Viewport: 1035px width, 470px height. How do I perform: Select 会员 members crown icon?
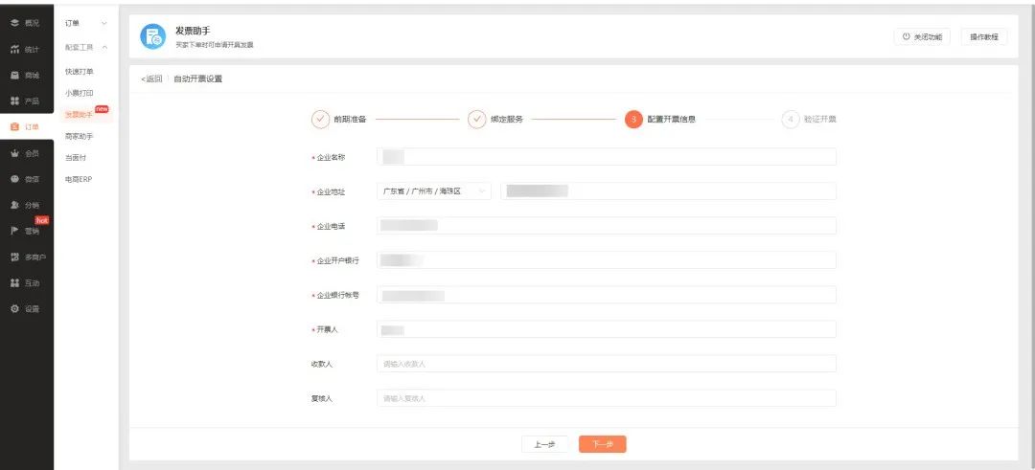pyautogui.click(x=25, y=153)
